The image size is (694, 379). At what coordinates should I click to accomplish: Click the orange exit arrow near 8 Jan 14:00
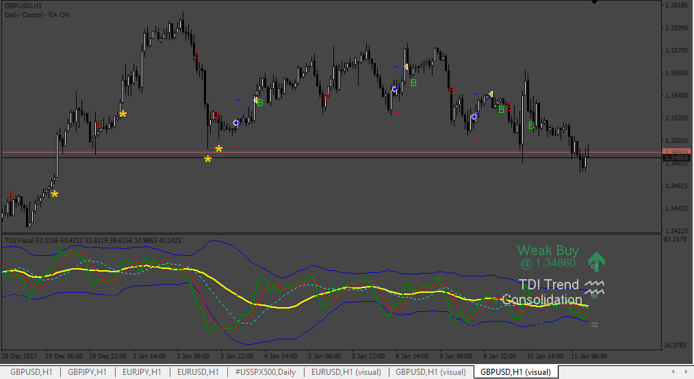click(x=406, y=67)
